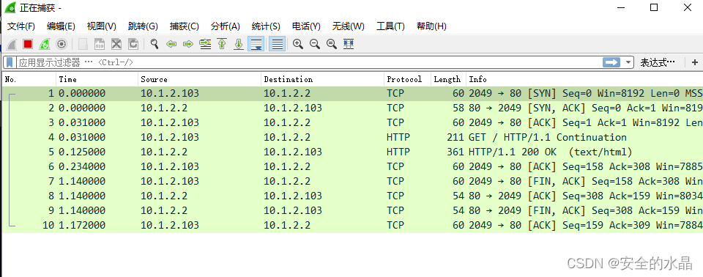The image size is (703, 277).
Task: Sort by the Protocol column header
Action: click(x=408, y=79)
